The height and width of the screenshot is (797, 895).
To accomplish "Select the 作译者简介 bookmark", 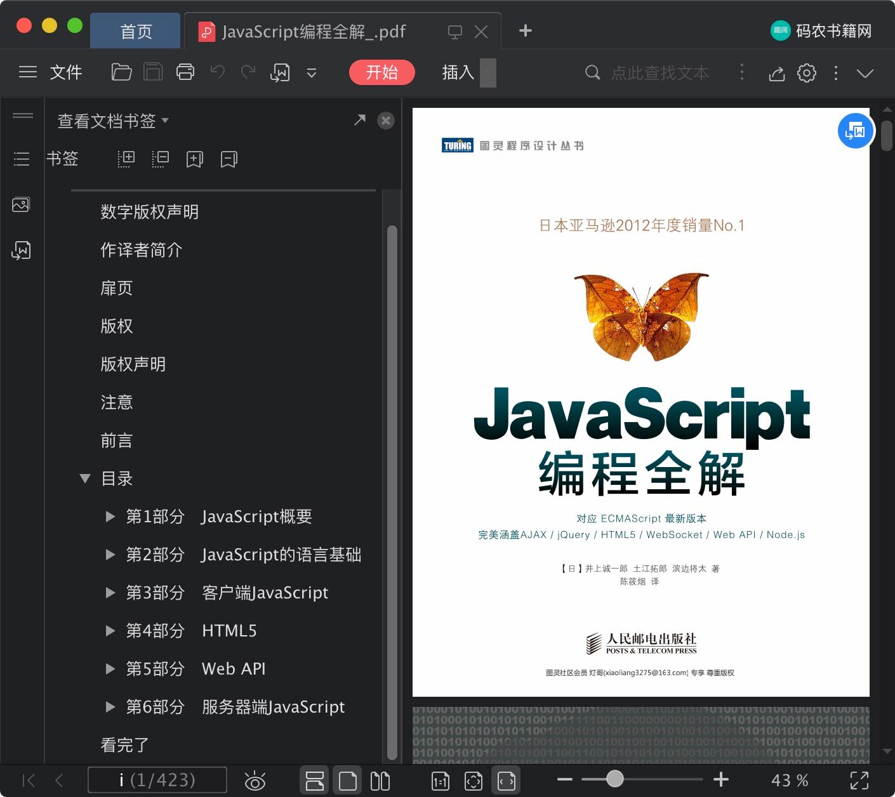I will (142, 250).
